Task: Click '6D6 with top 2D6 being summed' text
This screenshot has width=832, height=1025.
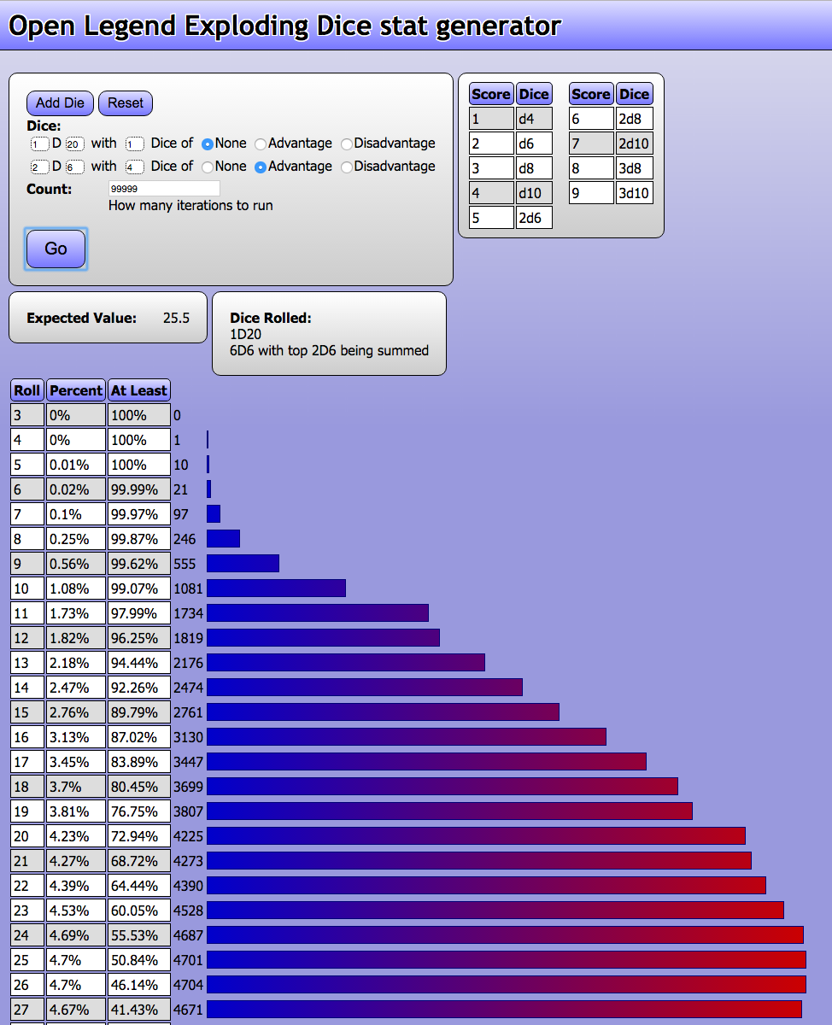Action: [329, 350]
